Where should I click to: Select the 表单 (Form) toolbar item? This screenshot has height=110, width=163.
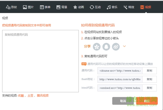(45, 7)
